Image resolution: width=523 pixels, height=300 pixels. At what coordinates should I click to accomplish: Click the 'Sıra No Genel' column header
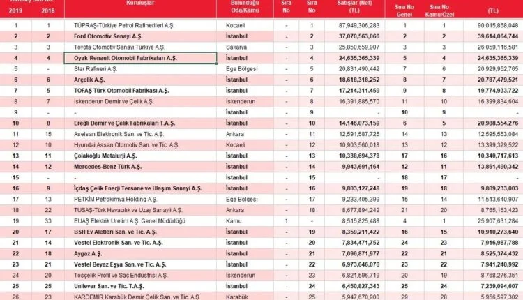click(x=404, y=10)
